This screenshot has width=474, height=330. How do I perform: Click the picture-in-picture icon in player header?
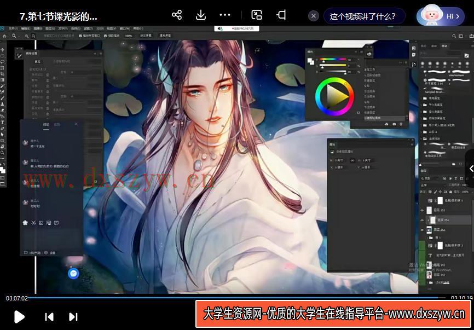(257, 15)
